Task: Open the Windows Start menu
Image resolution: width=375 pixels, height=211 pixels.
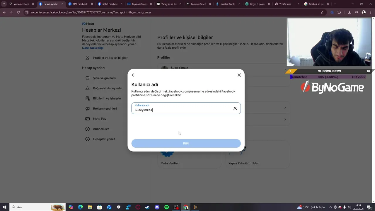Action: [4, 207]
